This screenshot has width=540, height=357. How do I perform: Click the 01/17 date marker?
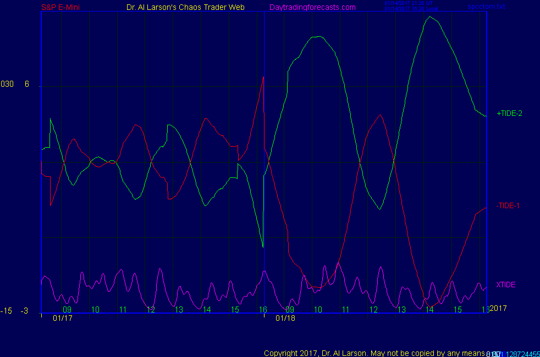point(62,318)
